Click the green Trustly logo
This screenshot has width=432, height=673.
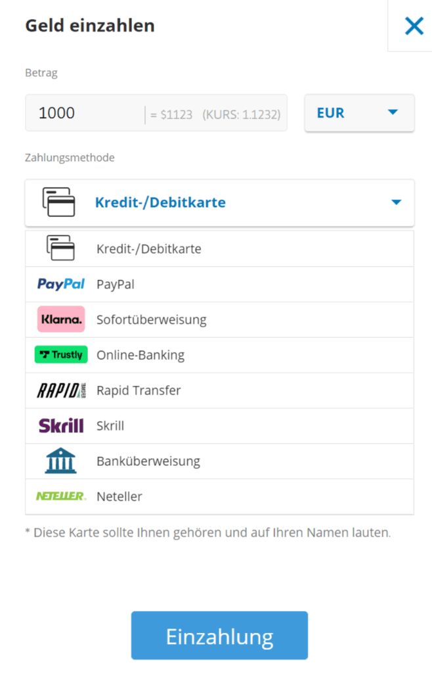[x=60, y=355]
